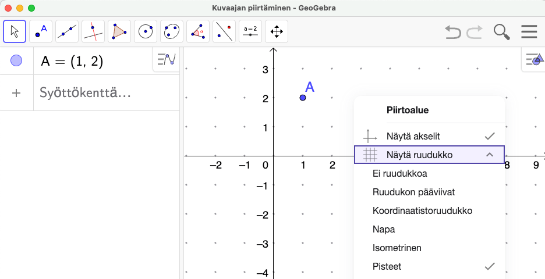Open the graphics view style bar

click(534, 60)
